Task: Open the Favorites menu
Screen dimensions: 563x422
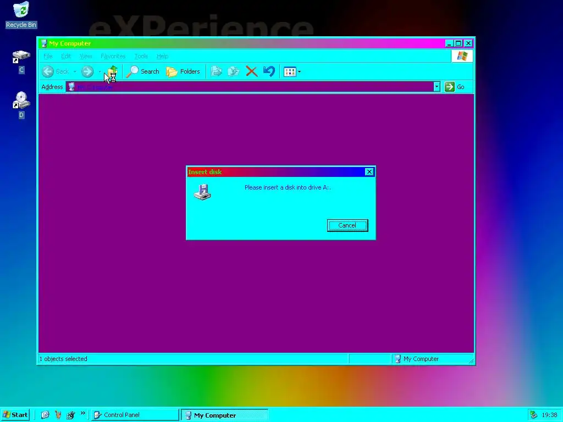Action: click(x=113, y=57)
